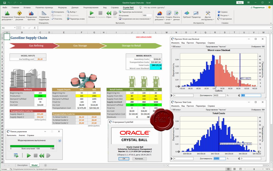Image resolution: width=273 pixels, height=171 pixels.
Task: Expand details chevron in Control Panel window
Action: point(59,141)
